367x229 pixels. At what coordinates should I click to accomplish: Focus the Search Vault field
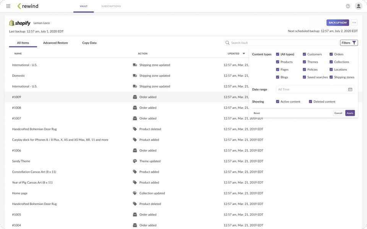tap(282, 43)
